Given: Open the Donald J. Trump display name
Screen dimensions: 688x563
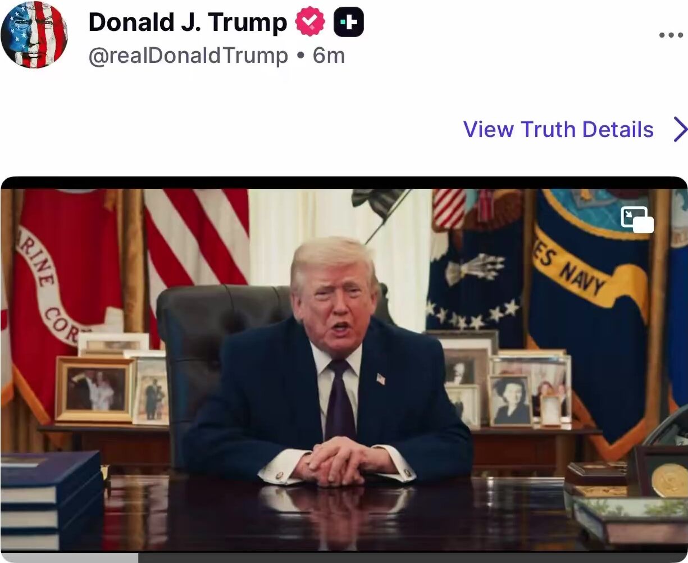Looking at the screenshot, I should (188, 23).
